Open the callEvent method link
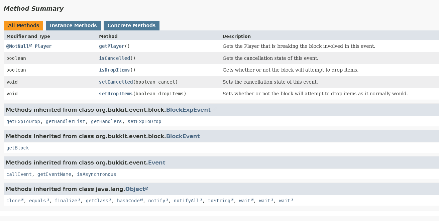 coord(19,174)
